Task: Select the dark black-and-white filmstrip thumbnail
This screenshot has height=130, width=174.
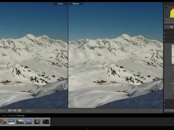Action: (46, 122)
